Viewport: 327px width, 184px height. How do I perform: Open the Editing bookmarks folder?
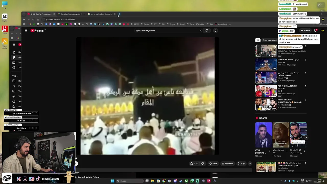click(x=200, y=24)
